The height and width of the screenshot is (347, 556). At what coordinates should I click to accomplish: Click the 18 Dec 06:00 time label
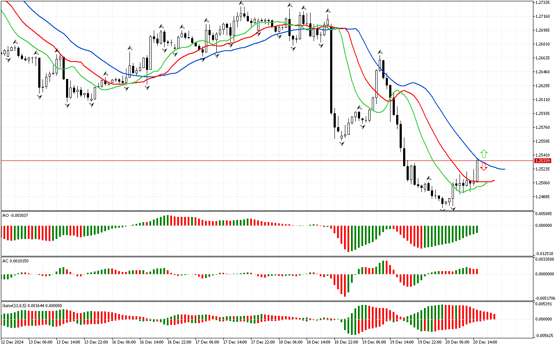(291, 342)
